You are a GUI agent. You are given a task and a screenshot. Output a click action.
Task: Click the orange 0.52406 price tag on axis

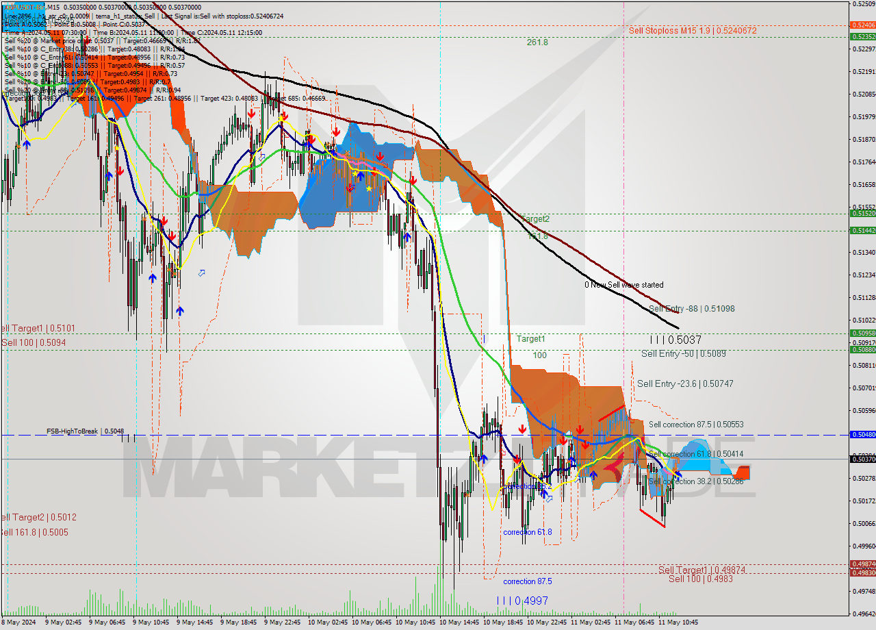pyautogui.click(x=862, y=25)
